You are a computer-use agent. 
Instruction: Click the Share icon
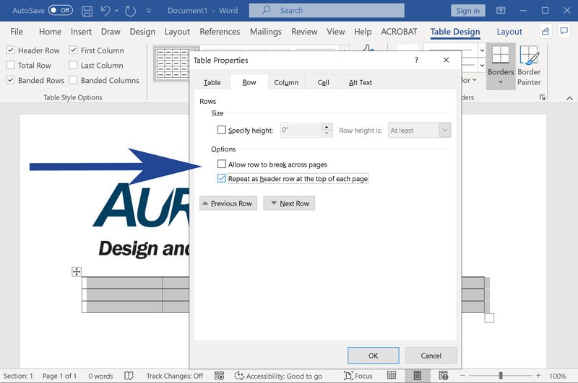(545, 32)
